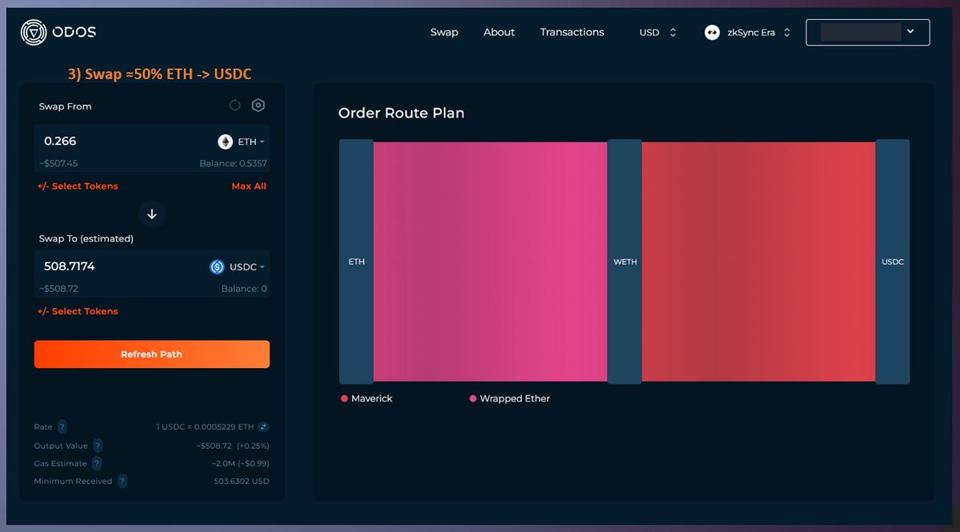Screen dimensions: 960x532
Task: Open the Minimum Received help icon
Action: pos(122,482)
